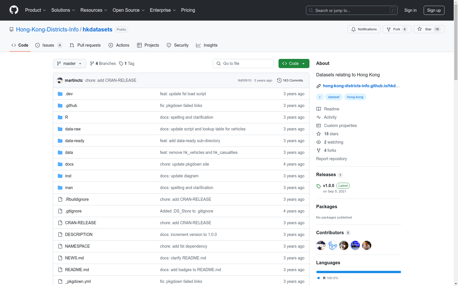Open the Pull requests tab
Screen dimensions: 458x286
pos(85,45)
